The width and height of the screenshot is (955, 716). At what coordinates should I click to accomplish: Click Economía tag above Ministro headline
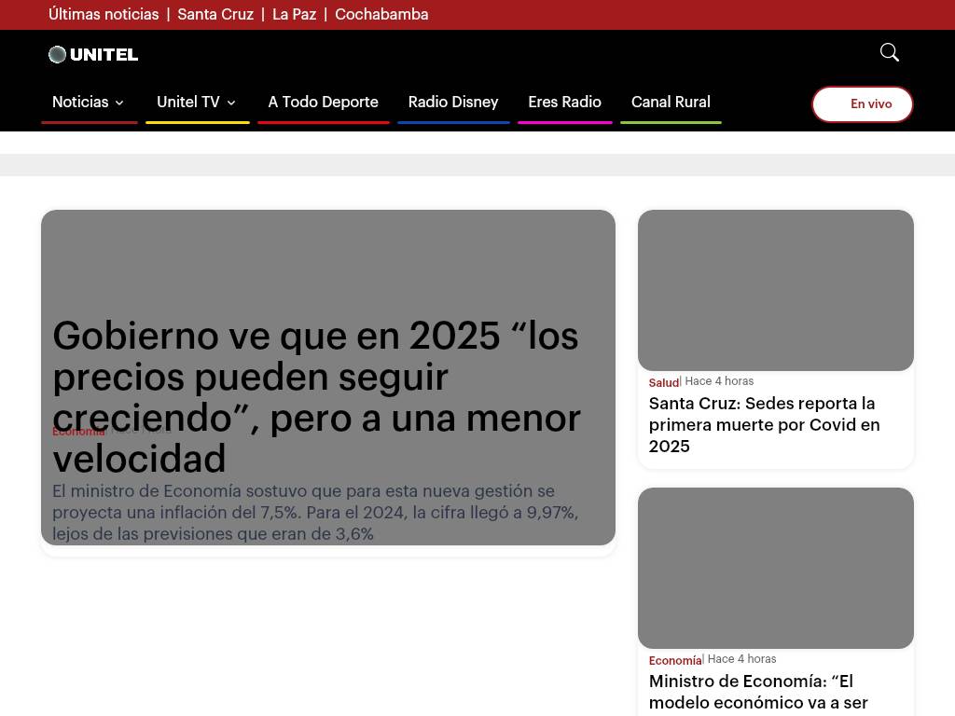674,660
